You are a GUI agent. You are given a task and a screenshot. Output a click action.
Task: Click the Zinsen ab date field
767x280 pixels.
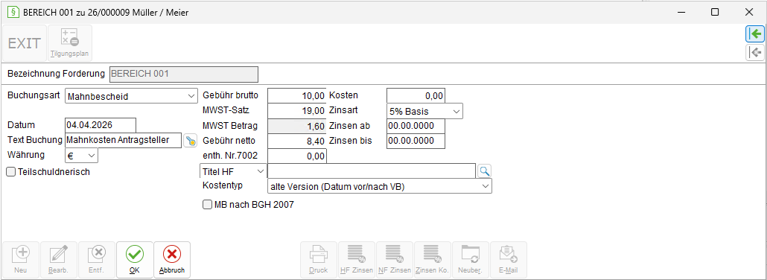(x=416, y=126)
